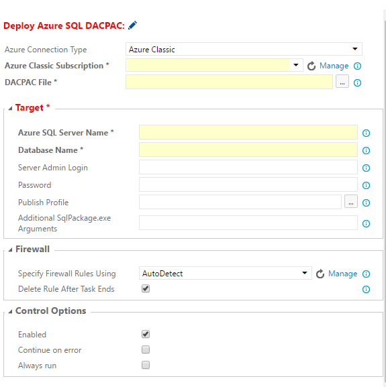Viewport: 386px width, 387px height.
Task: Focus Additional SqlPackage.exe Arguments field
Action: tap(248, 223)
